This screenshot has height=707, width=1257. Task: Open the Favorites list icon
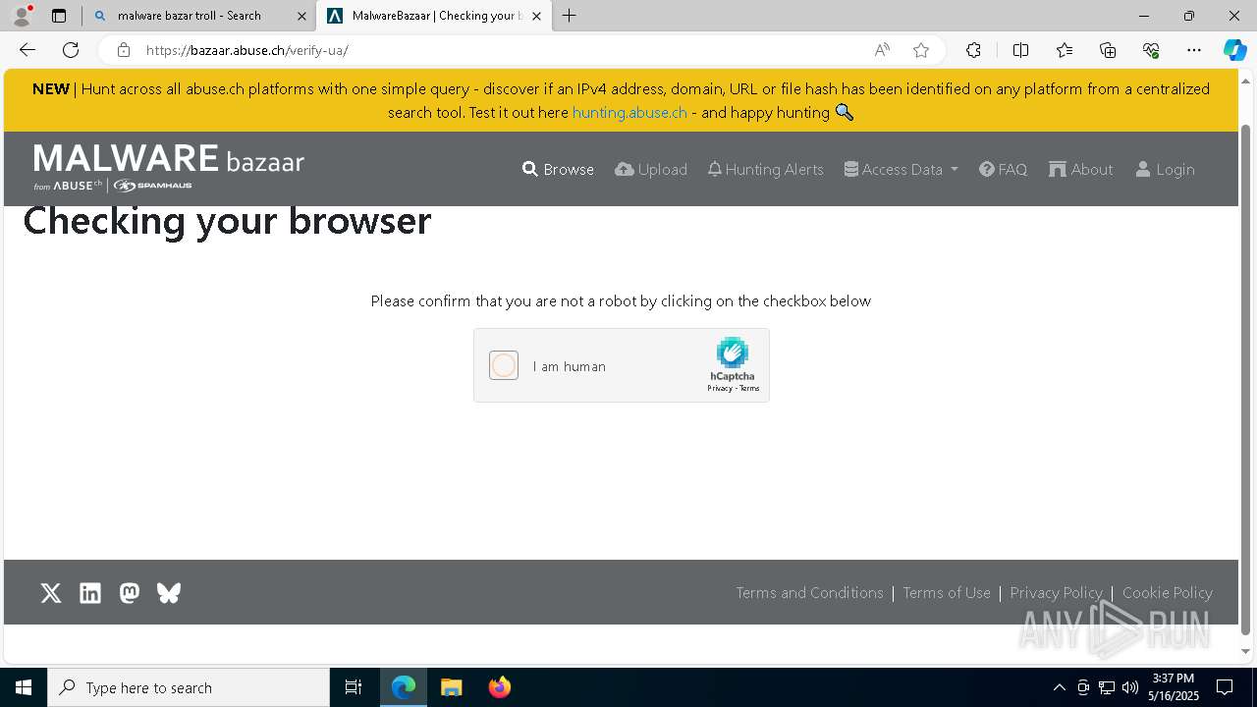pyautogui.click(x=1065, y=50)
